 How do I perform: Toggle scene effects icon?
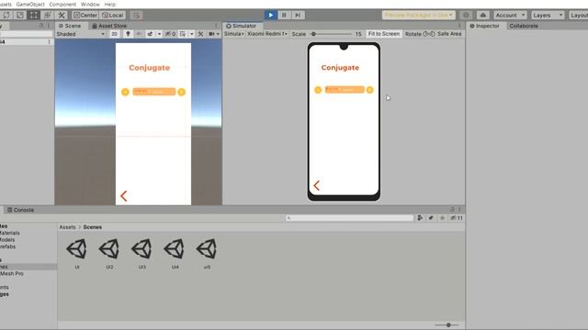click(150, 34)
